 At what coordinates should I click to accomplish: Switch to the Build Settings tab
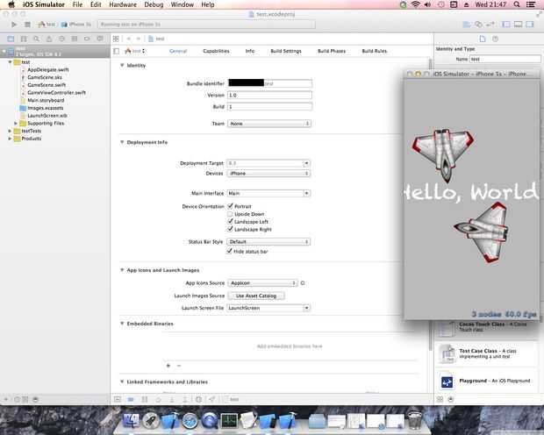[286, 51]
